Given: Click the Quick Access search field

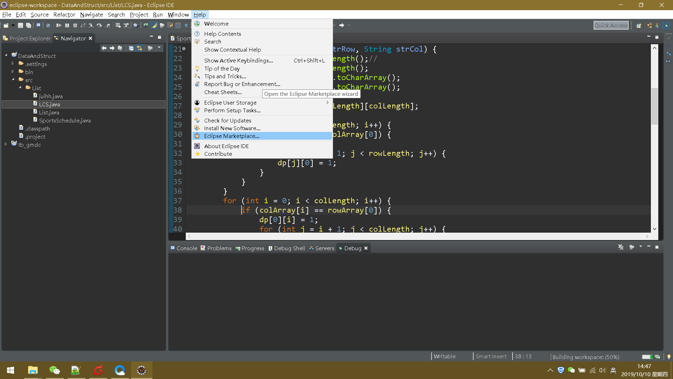Looking at the screenshot, I should tap(610, 26).
